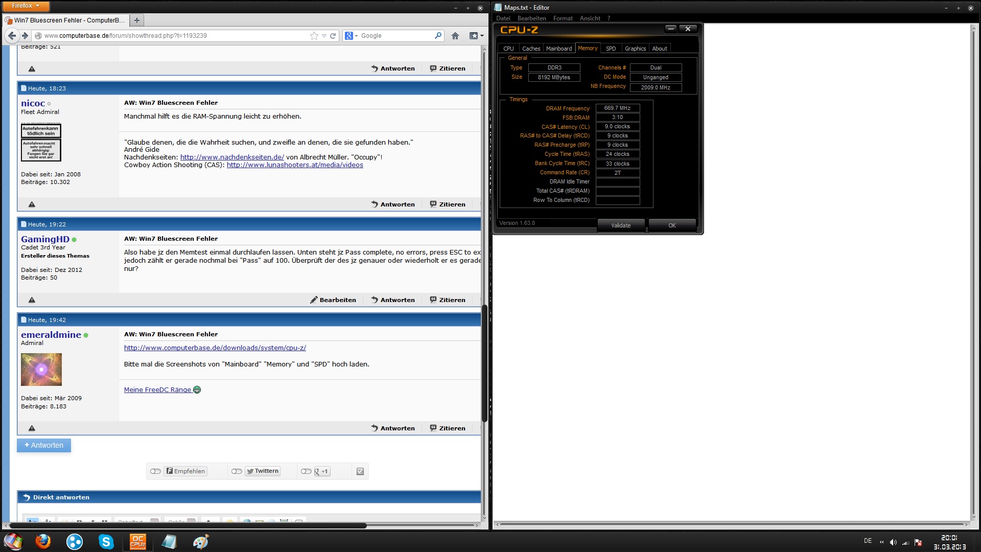Report nicoc's post via warning icon
Screen dimensions: 981x552
(x=32, y=204)
